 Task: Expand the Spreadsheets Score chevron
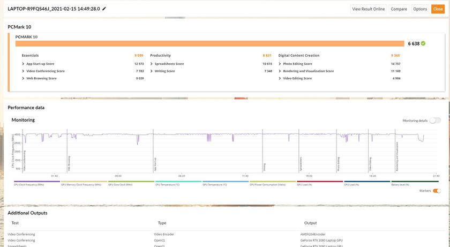click(x=152, y=64)
